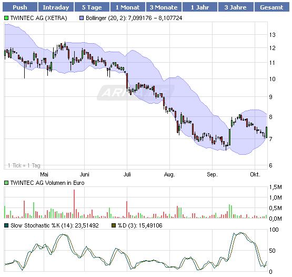Click the stochastic axis value 100
Image resolution: width=292 pixels, height=277 pixels.
click(274, 230)
